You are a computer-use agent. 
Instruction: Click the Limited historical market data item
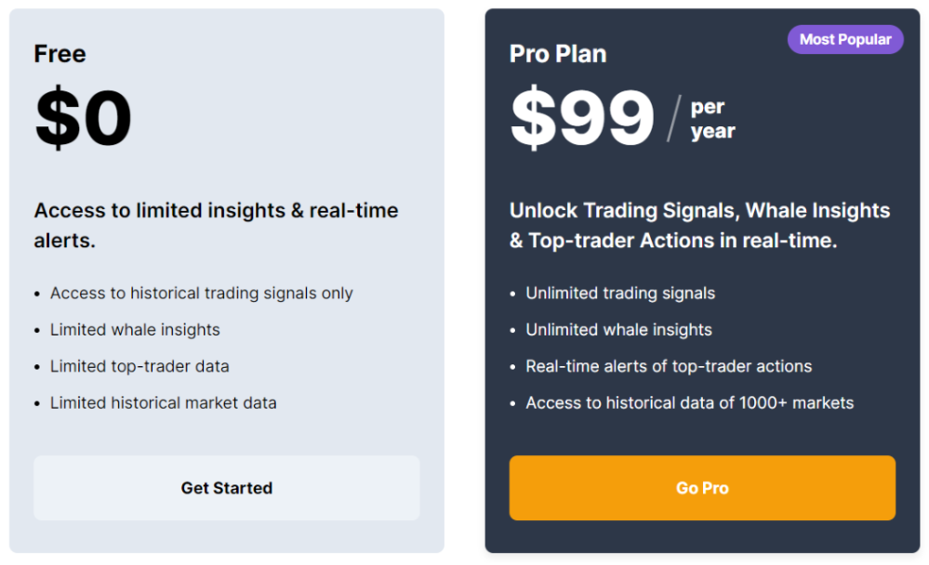(x=164, y=402)
